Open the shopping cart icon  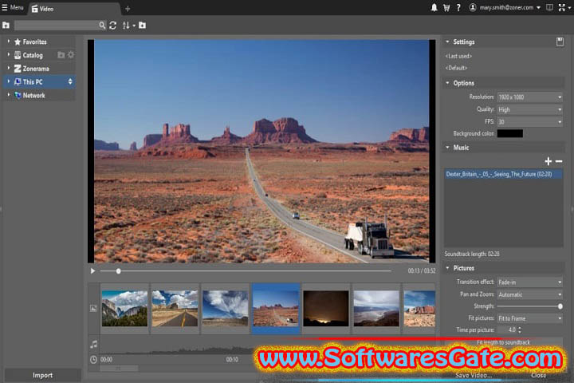coord(446,8)
